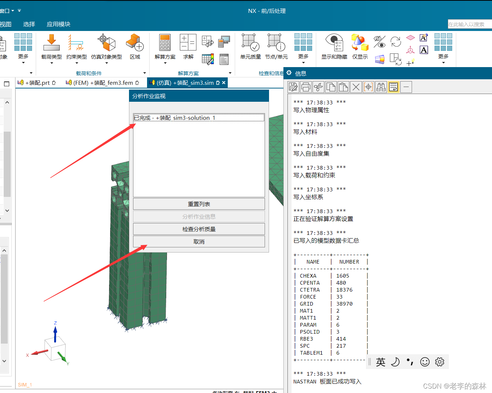Screen dimensions: 492x393
Task: Click the Cut scissors icon in 信息 window
Action: tap(318, 87)
